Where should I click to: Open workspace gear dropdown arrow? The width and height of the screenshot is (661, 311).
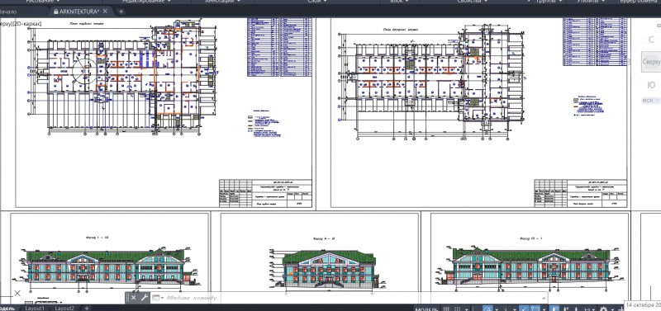pyautogui.click(x=612, y=309)
